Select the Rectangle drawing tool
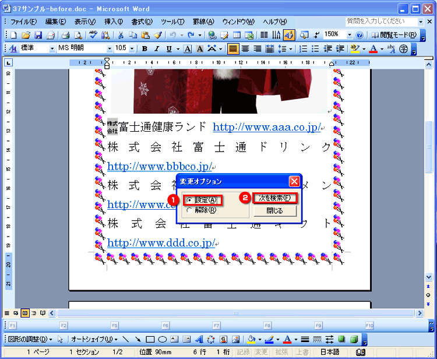The width and height of the screenshot is (437, 359). coord(150,340)
